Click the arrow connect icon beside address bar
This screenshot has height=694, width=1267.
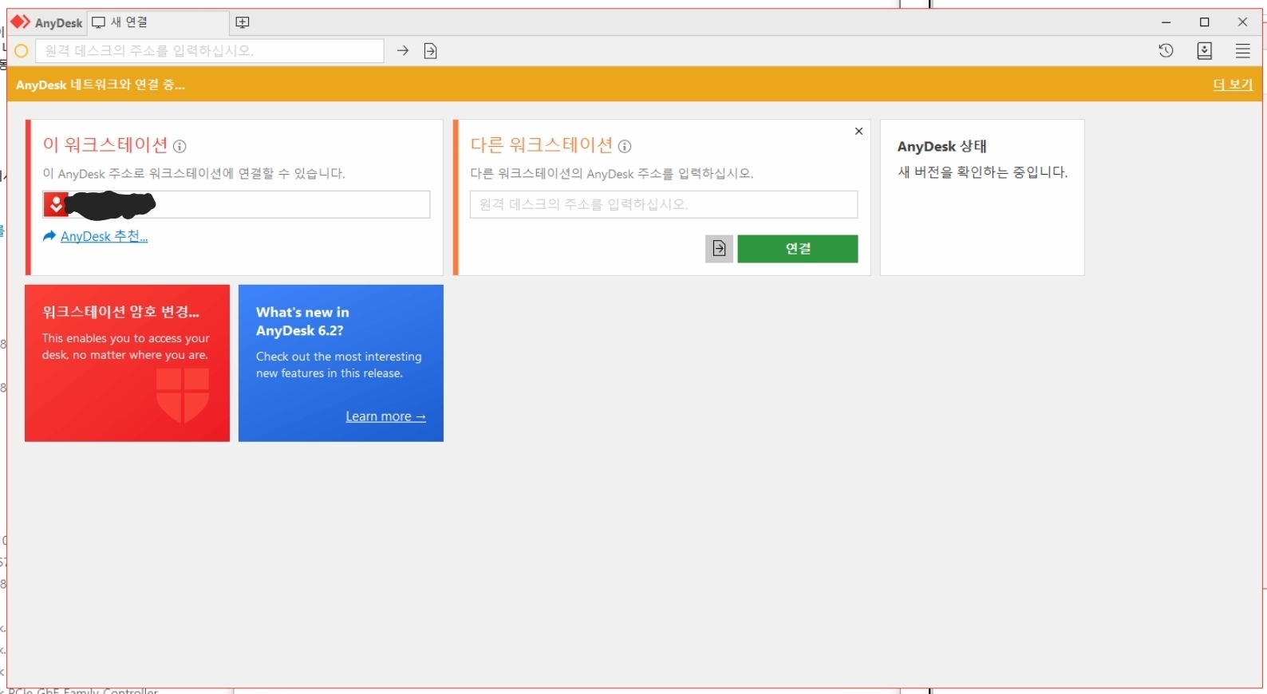coord(403,51)
